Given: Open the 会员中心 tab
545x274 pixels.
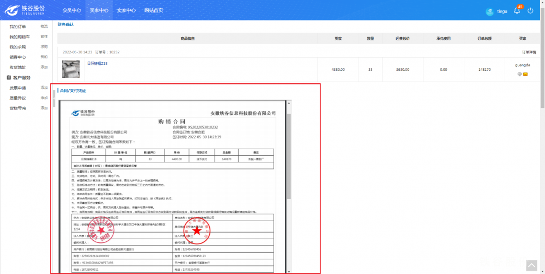Looking at the screenshot, I should (x=71, y=10).
